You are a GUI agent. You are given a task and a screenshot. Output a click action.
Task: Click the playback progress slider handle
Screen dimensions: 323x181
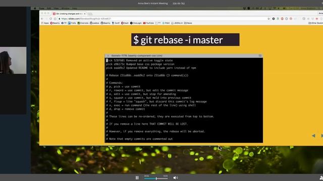[x=156, y=178]
